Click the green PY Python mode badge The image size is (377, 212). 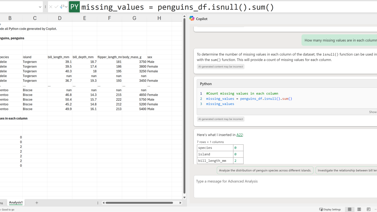point(74,7)
